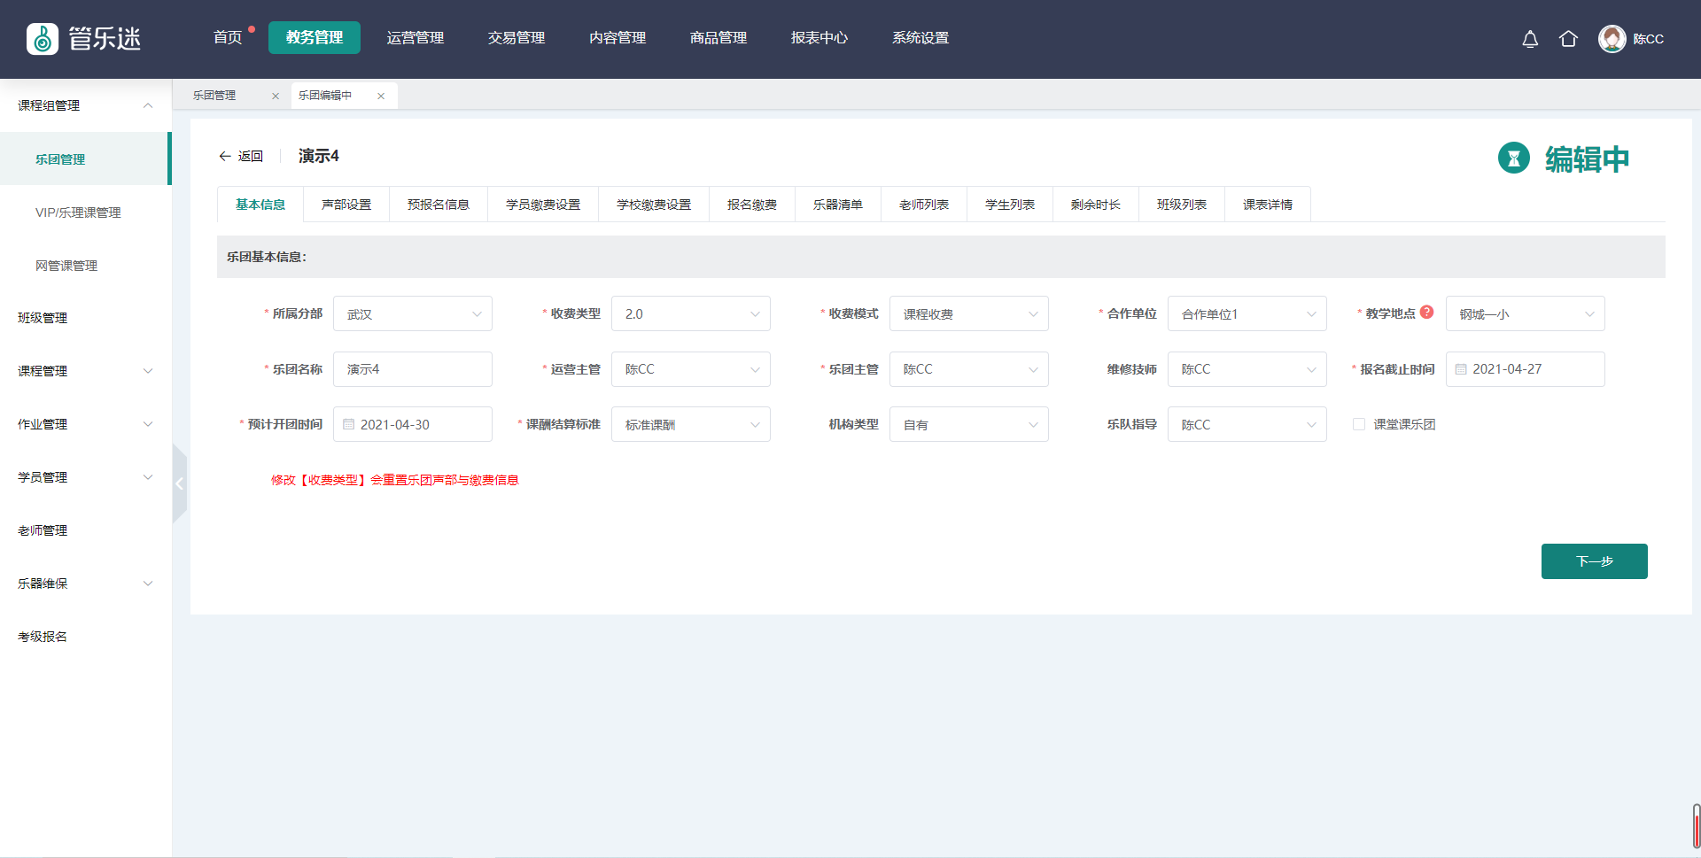Open the 所属分部 dropdown
Image resolution: width=1701 pixels, height=858 pixels.
[413, 313]
